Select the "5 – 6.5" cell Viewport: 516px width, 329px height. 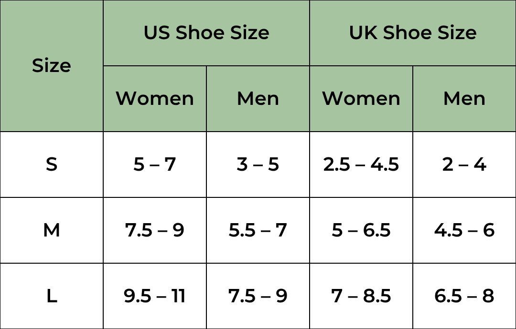click(x=361, y=230)
